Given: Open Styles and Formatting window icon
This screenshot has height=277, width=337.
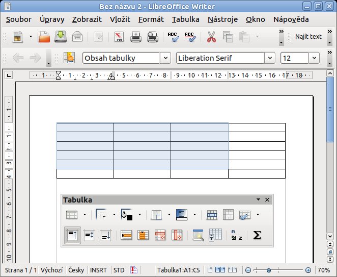Looking at the screenshot, I should pyautogui.click(x=69, y=58).
